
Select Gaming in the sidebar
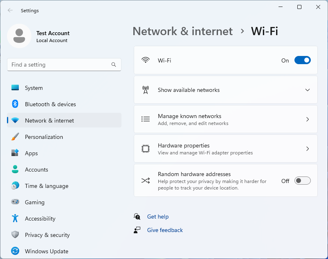click(x=64, y=202)
